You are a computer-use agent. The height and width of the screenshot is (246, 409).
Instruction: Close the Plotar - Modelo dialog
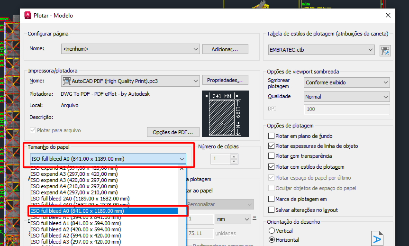pos(388,15)
